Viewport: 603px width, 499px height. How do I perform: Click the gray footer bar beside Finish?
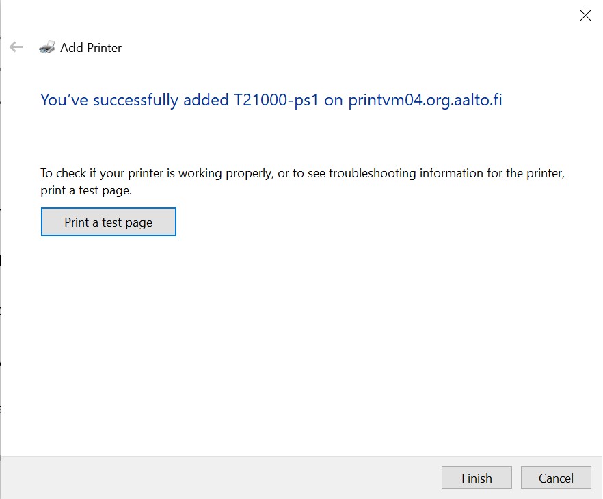219,478
